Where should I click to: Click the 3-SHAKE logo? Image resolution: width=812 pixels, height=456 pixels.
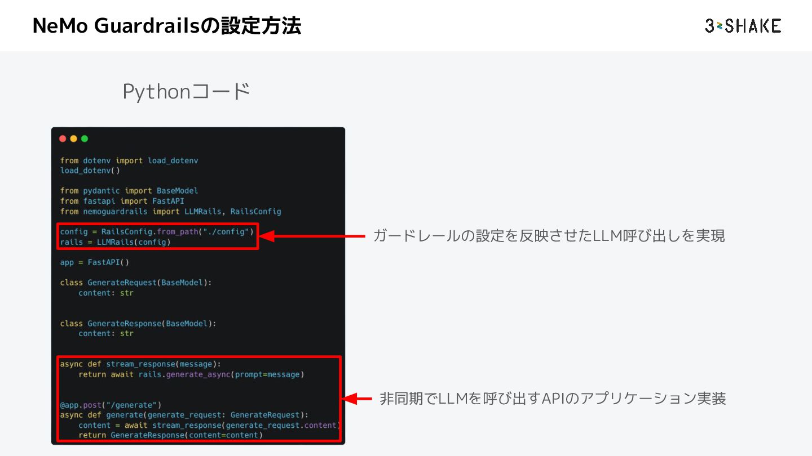tap(743, 26)
